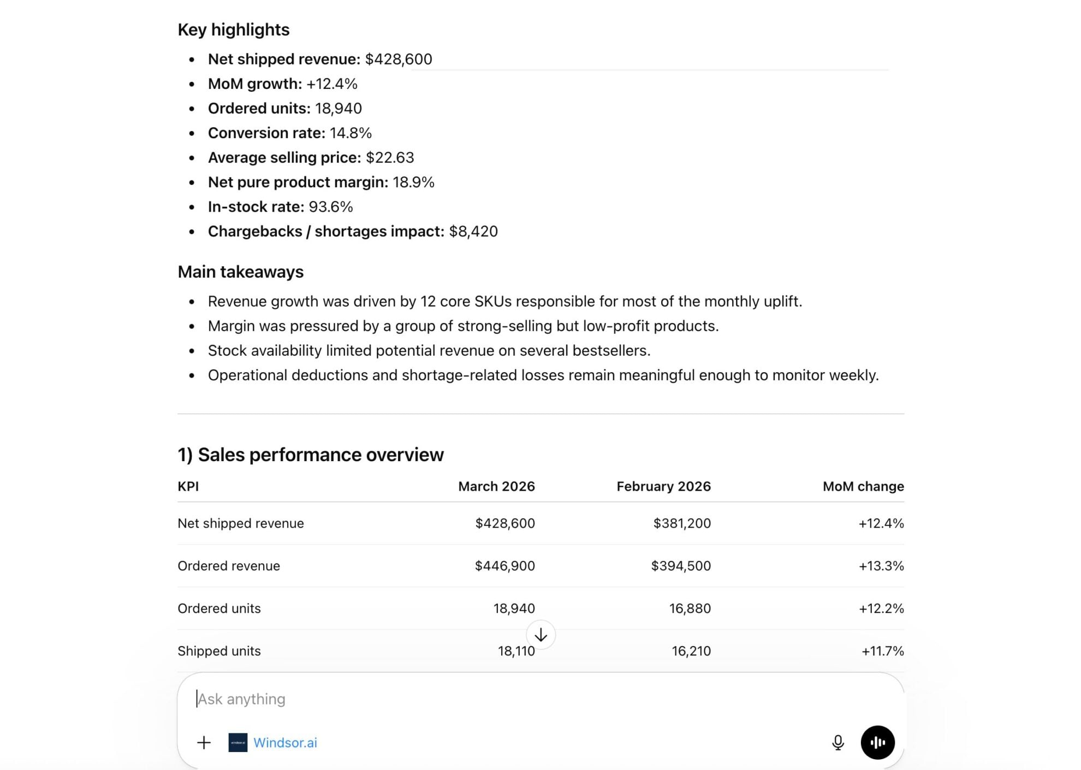Viewport: 1081px width, 770px height.
Task: Launch voice mode with the black waveform button
Action: click(877, 742)
